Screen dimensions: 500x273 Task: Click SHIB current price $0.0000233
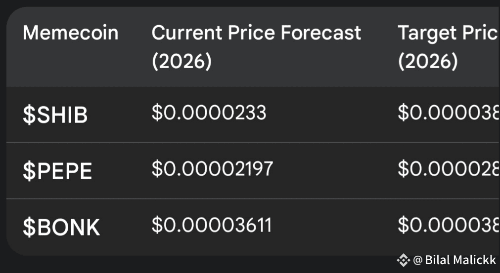coord(209,113)
